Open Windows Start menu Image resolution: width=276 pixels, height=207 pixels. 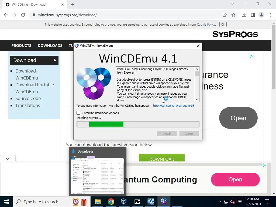tap(6, 202)
